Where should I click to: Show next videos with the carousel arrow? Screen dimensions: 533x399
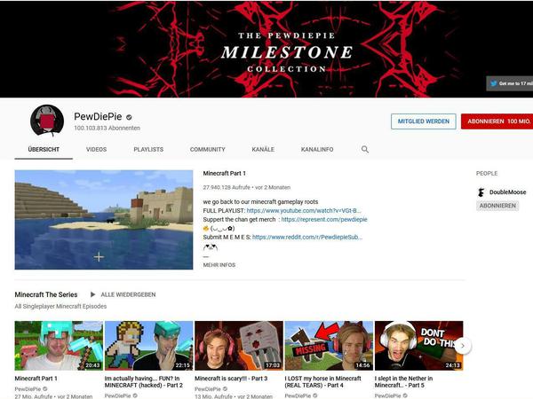point(463,346)
